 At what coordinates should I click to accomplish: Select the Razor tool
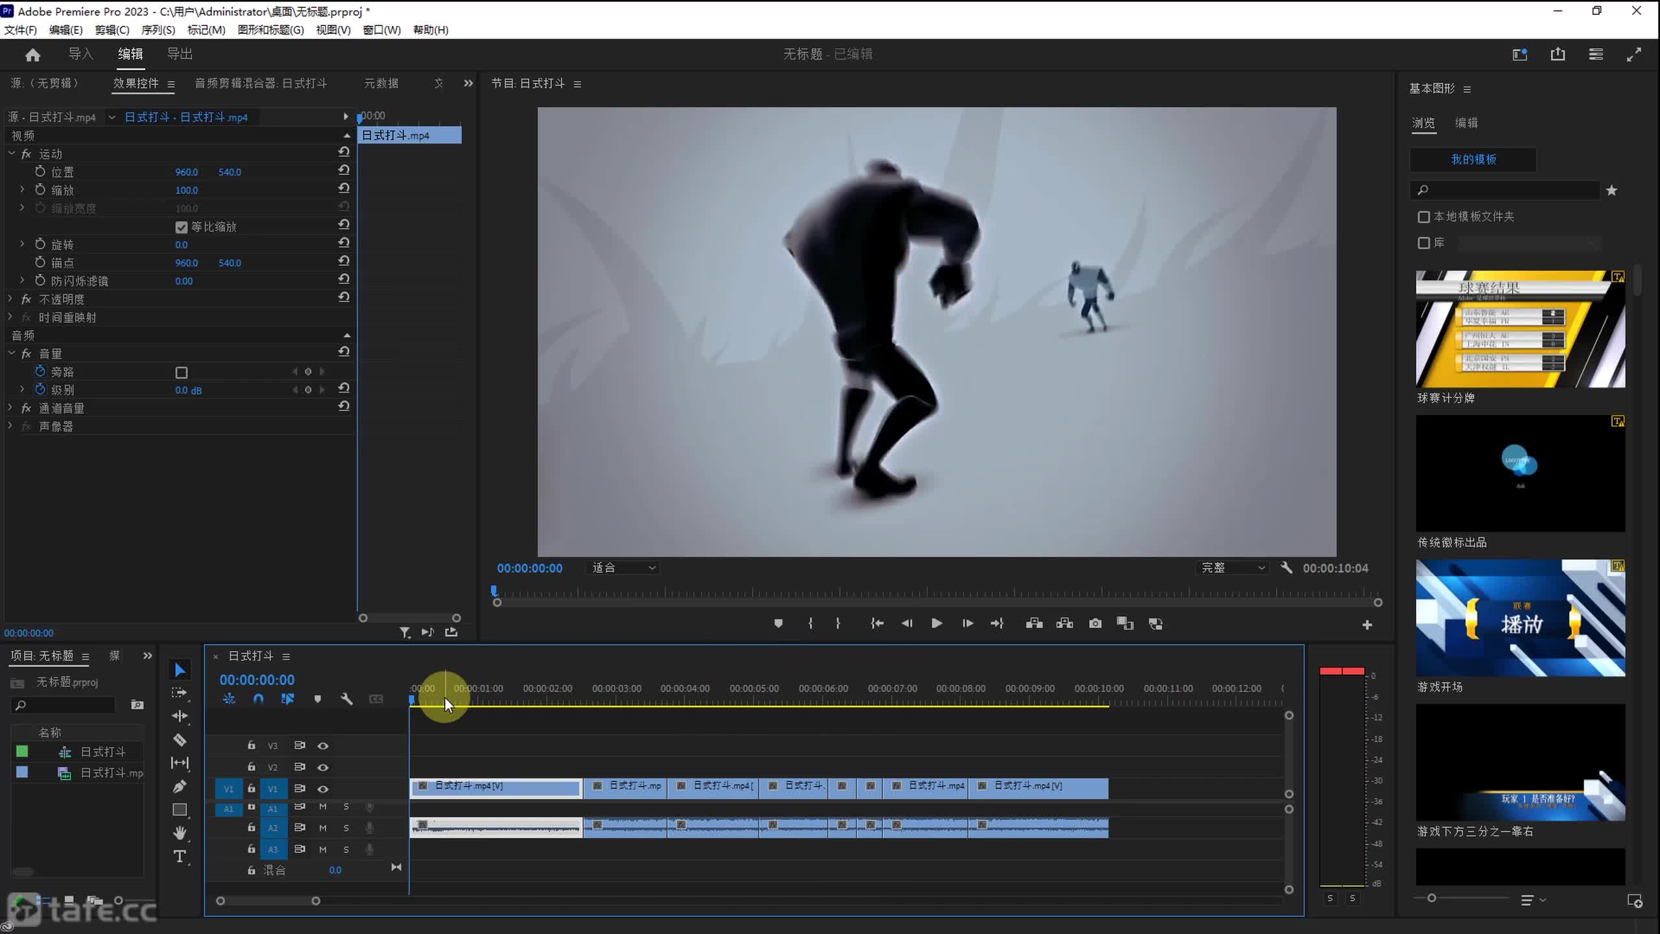coord(180,739)
